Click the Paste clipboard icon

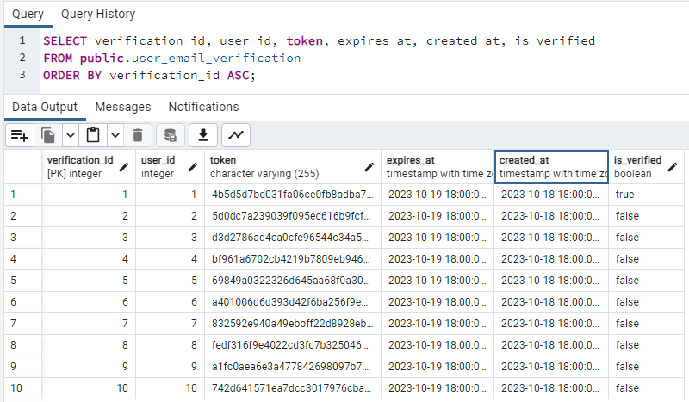tap(93, 135)
